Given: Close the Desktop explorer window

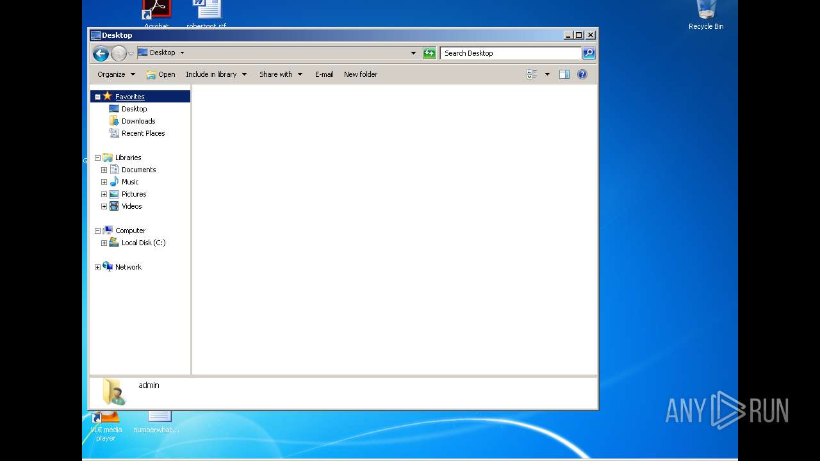Looking at the screenshot, I should (591, 35).
